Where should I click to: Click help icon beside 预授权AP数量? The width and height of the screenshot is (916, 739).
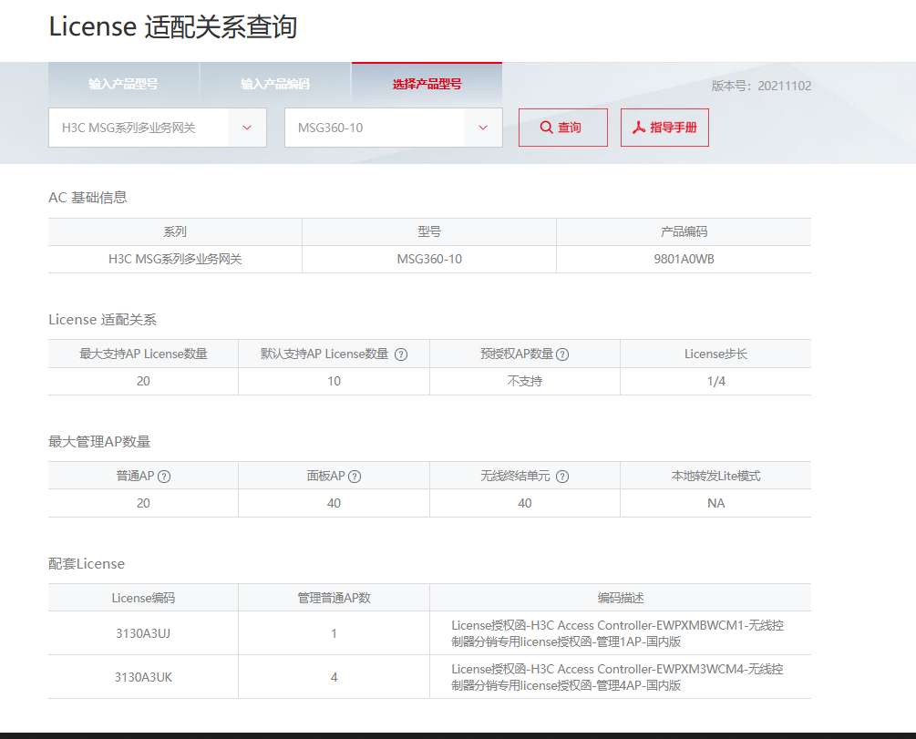coord(562,354)
